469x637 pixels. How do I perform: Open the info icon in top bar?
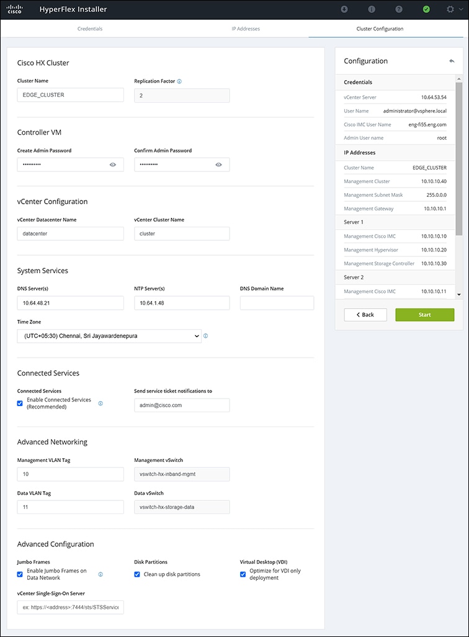(x=371, y=9)
